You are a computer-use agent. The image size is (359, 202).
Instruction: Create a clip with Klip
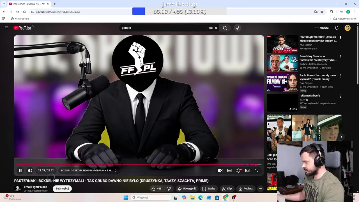[227, 189]
